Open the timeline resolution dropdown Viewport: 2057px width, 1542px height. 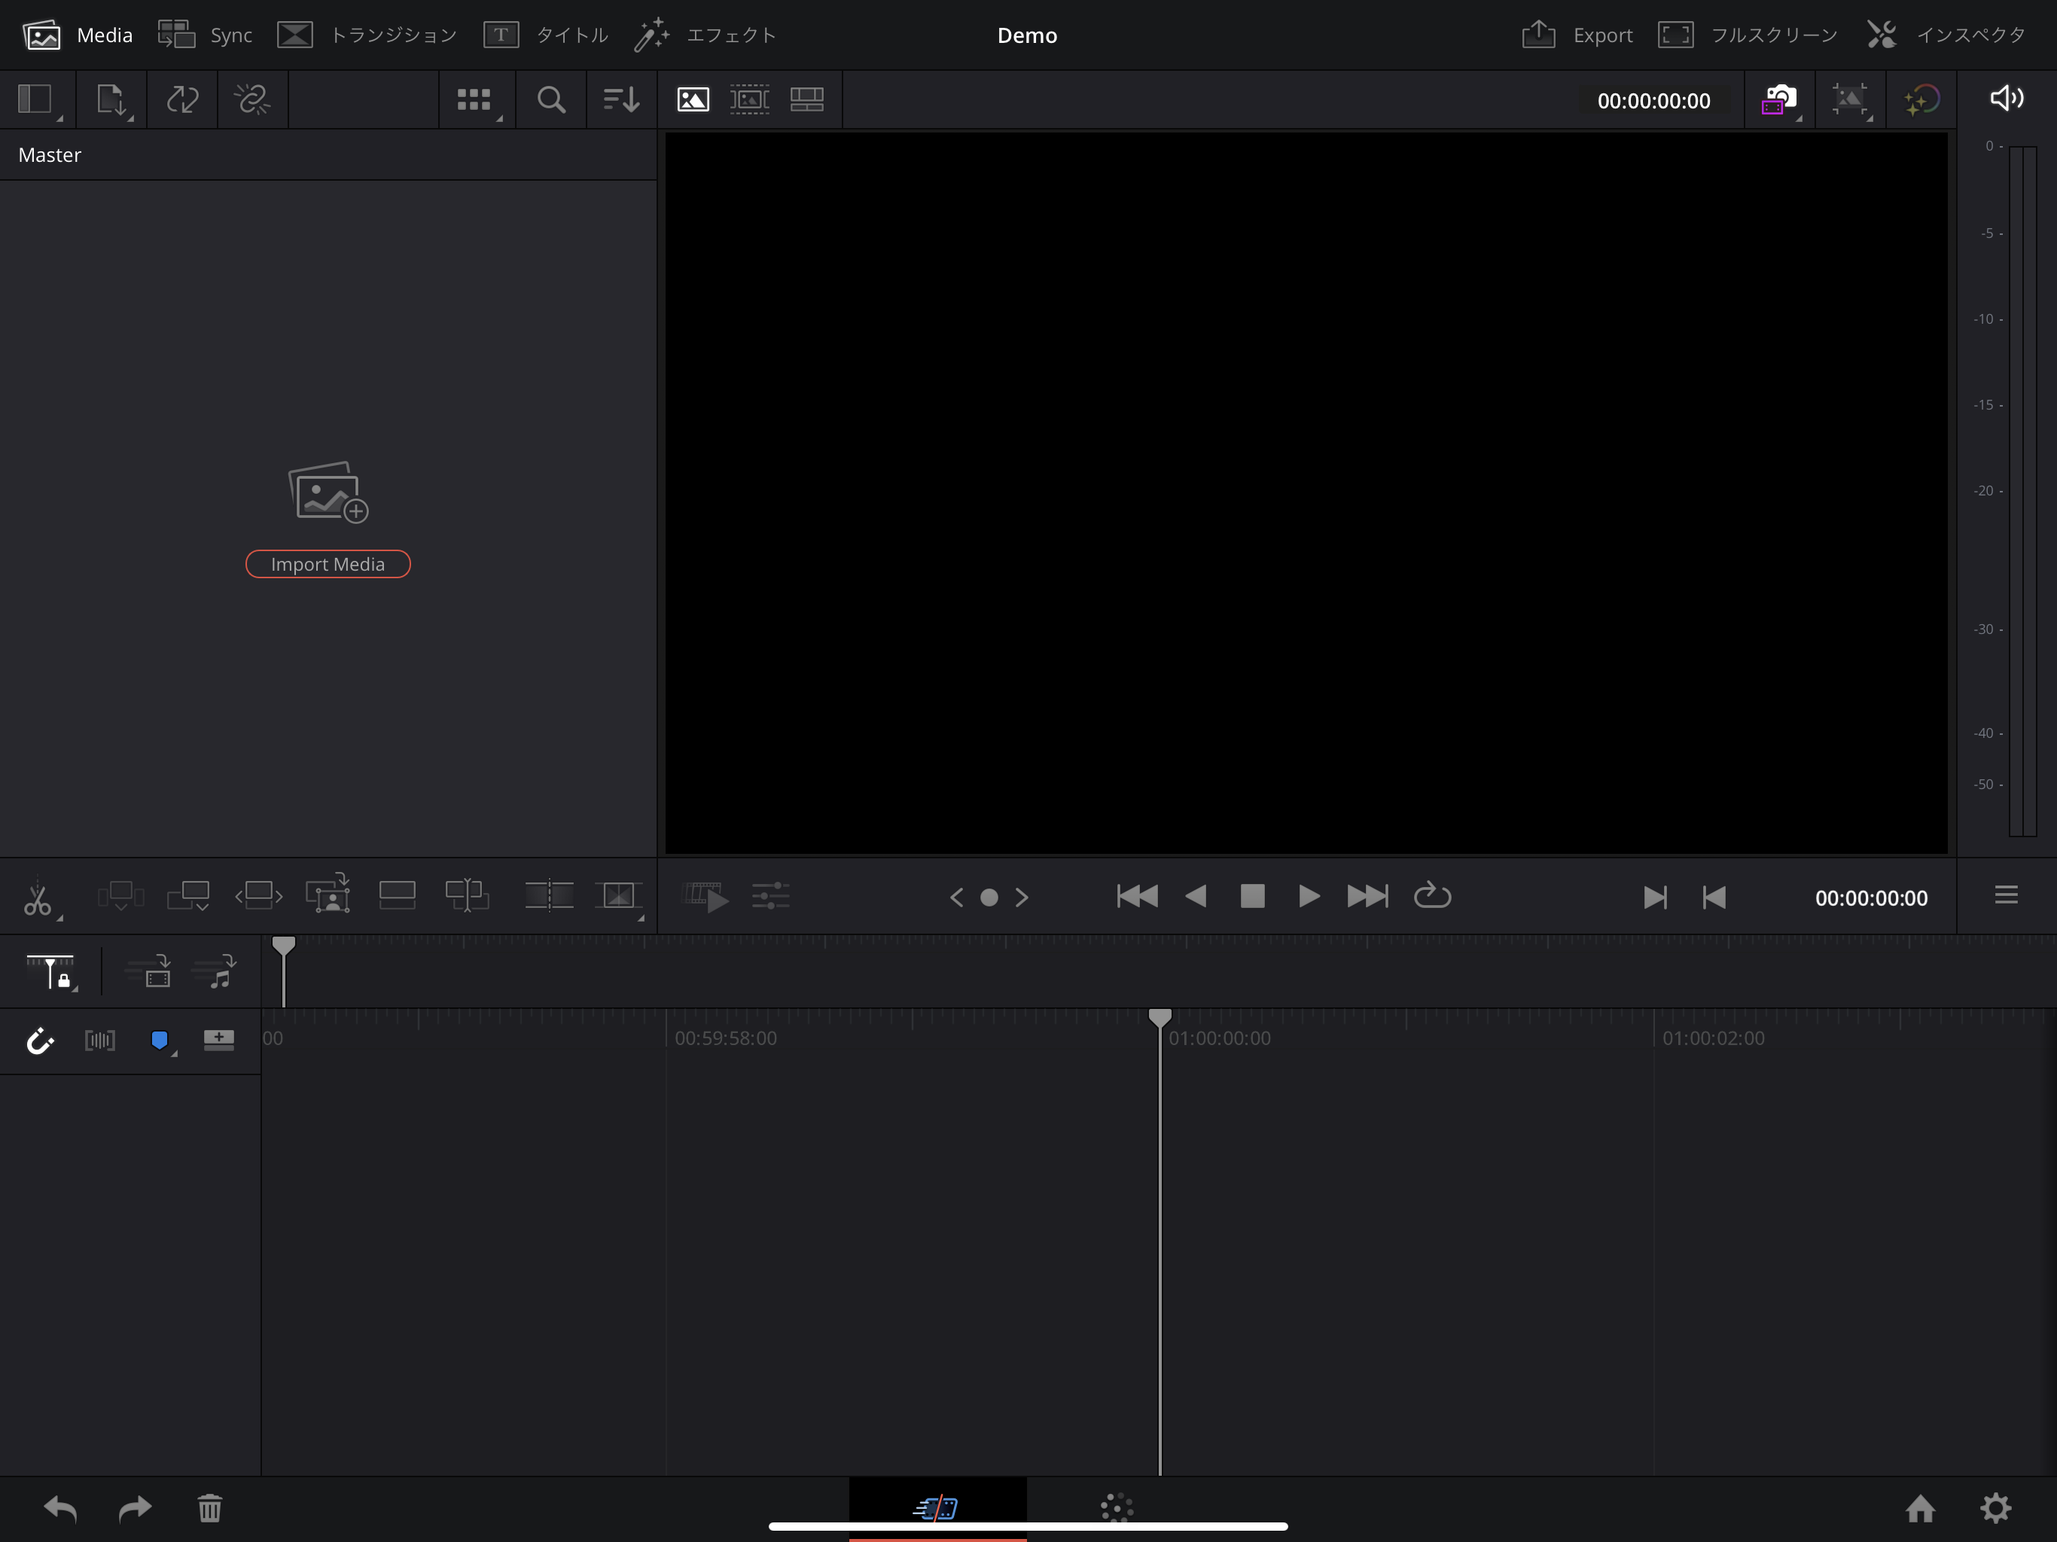coord(1851,99)
